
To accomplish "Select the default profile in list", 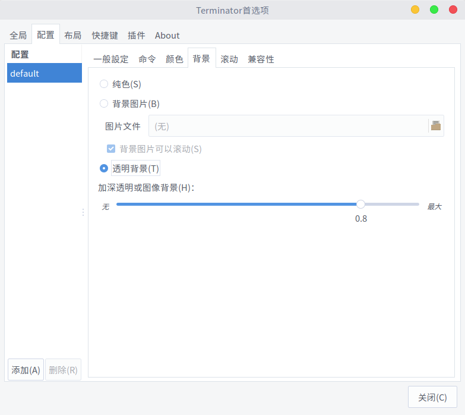I will (x=45, y=73).
